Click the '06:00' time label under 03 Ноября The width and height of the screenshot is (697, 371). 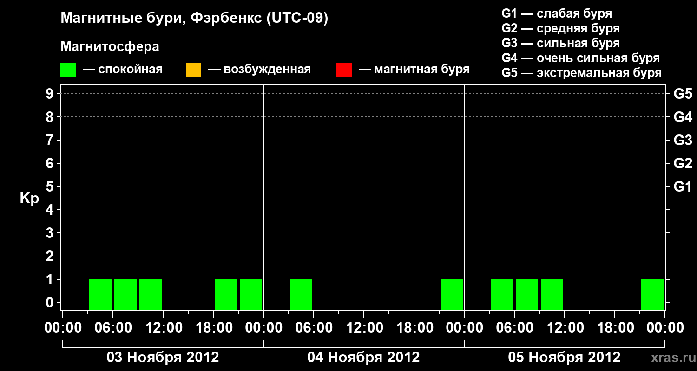[113, 327]
